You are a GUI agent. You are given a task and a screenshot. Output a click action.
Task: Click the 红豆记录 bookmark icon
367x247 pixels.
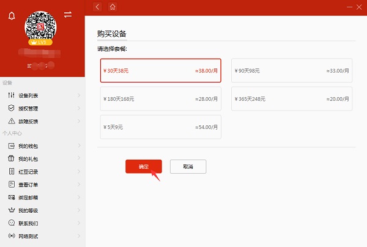pos(12,171)
